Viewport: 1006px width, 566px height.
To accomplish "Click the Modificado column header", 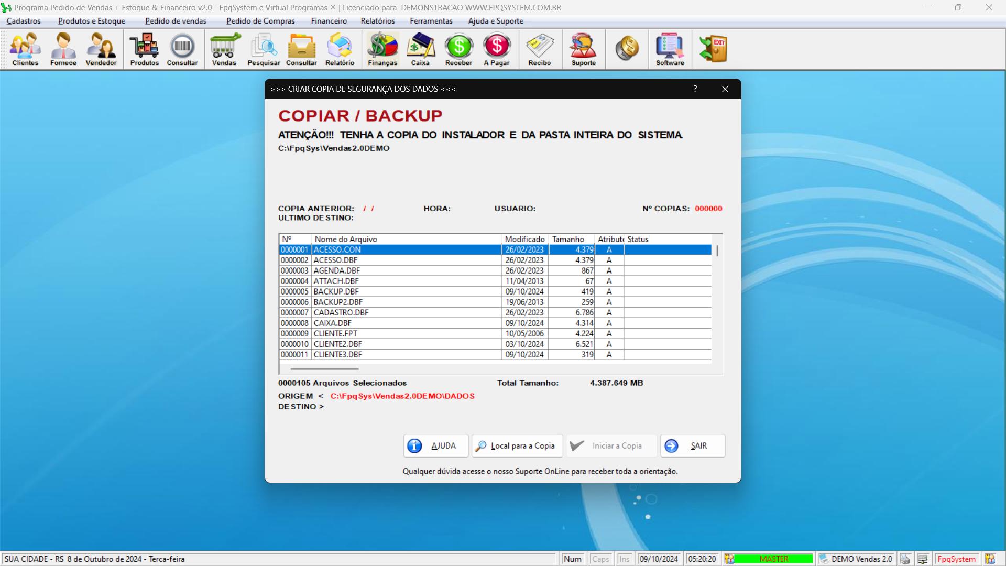I will 525,240.
